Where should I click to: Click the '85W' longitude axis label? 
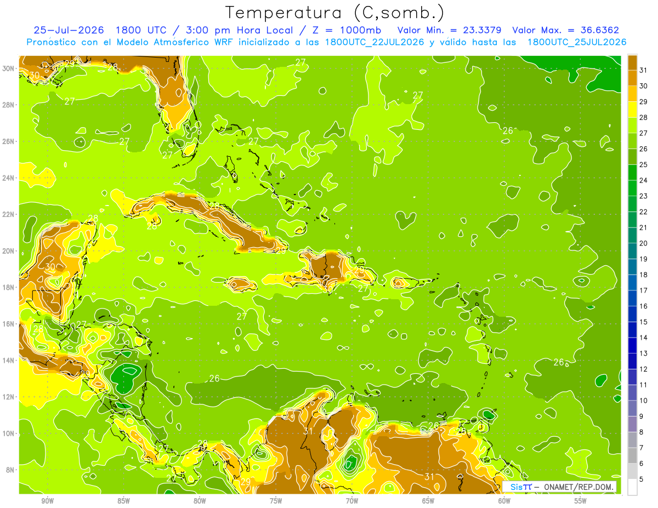pyautogui.click(x=123, y=501)
